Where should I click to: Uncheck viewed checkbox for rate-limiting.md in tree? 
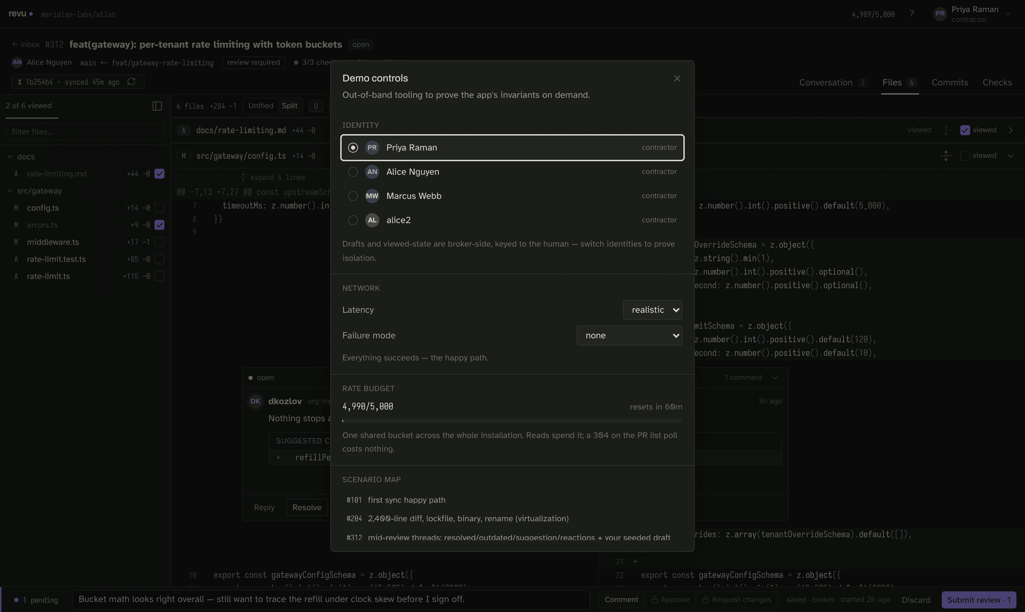(x=159, y=174)
